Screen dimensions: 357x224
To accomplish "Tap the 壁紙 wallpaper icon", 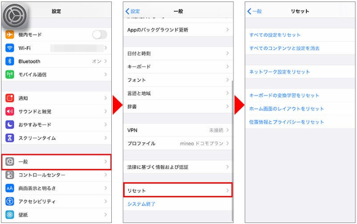I will [x=9, y=215].
